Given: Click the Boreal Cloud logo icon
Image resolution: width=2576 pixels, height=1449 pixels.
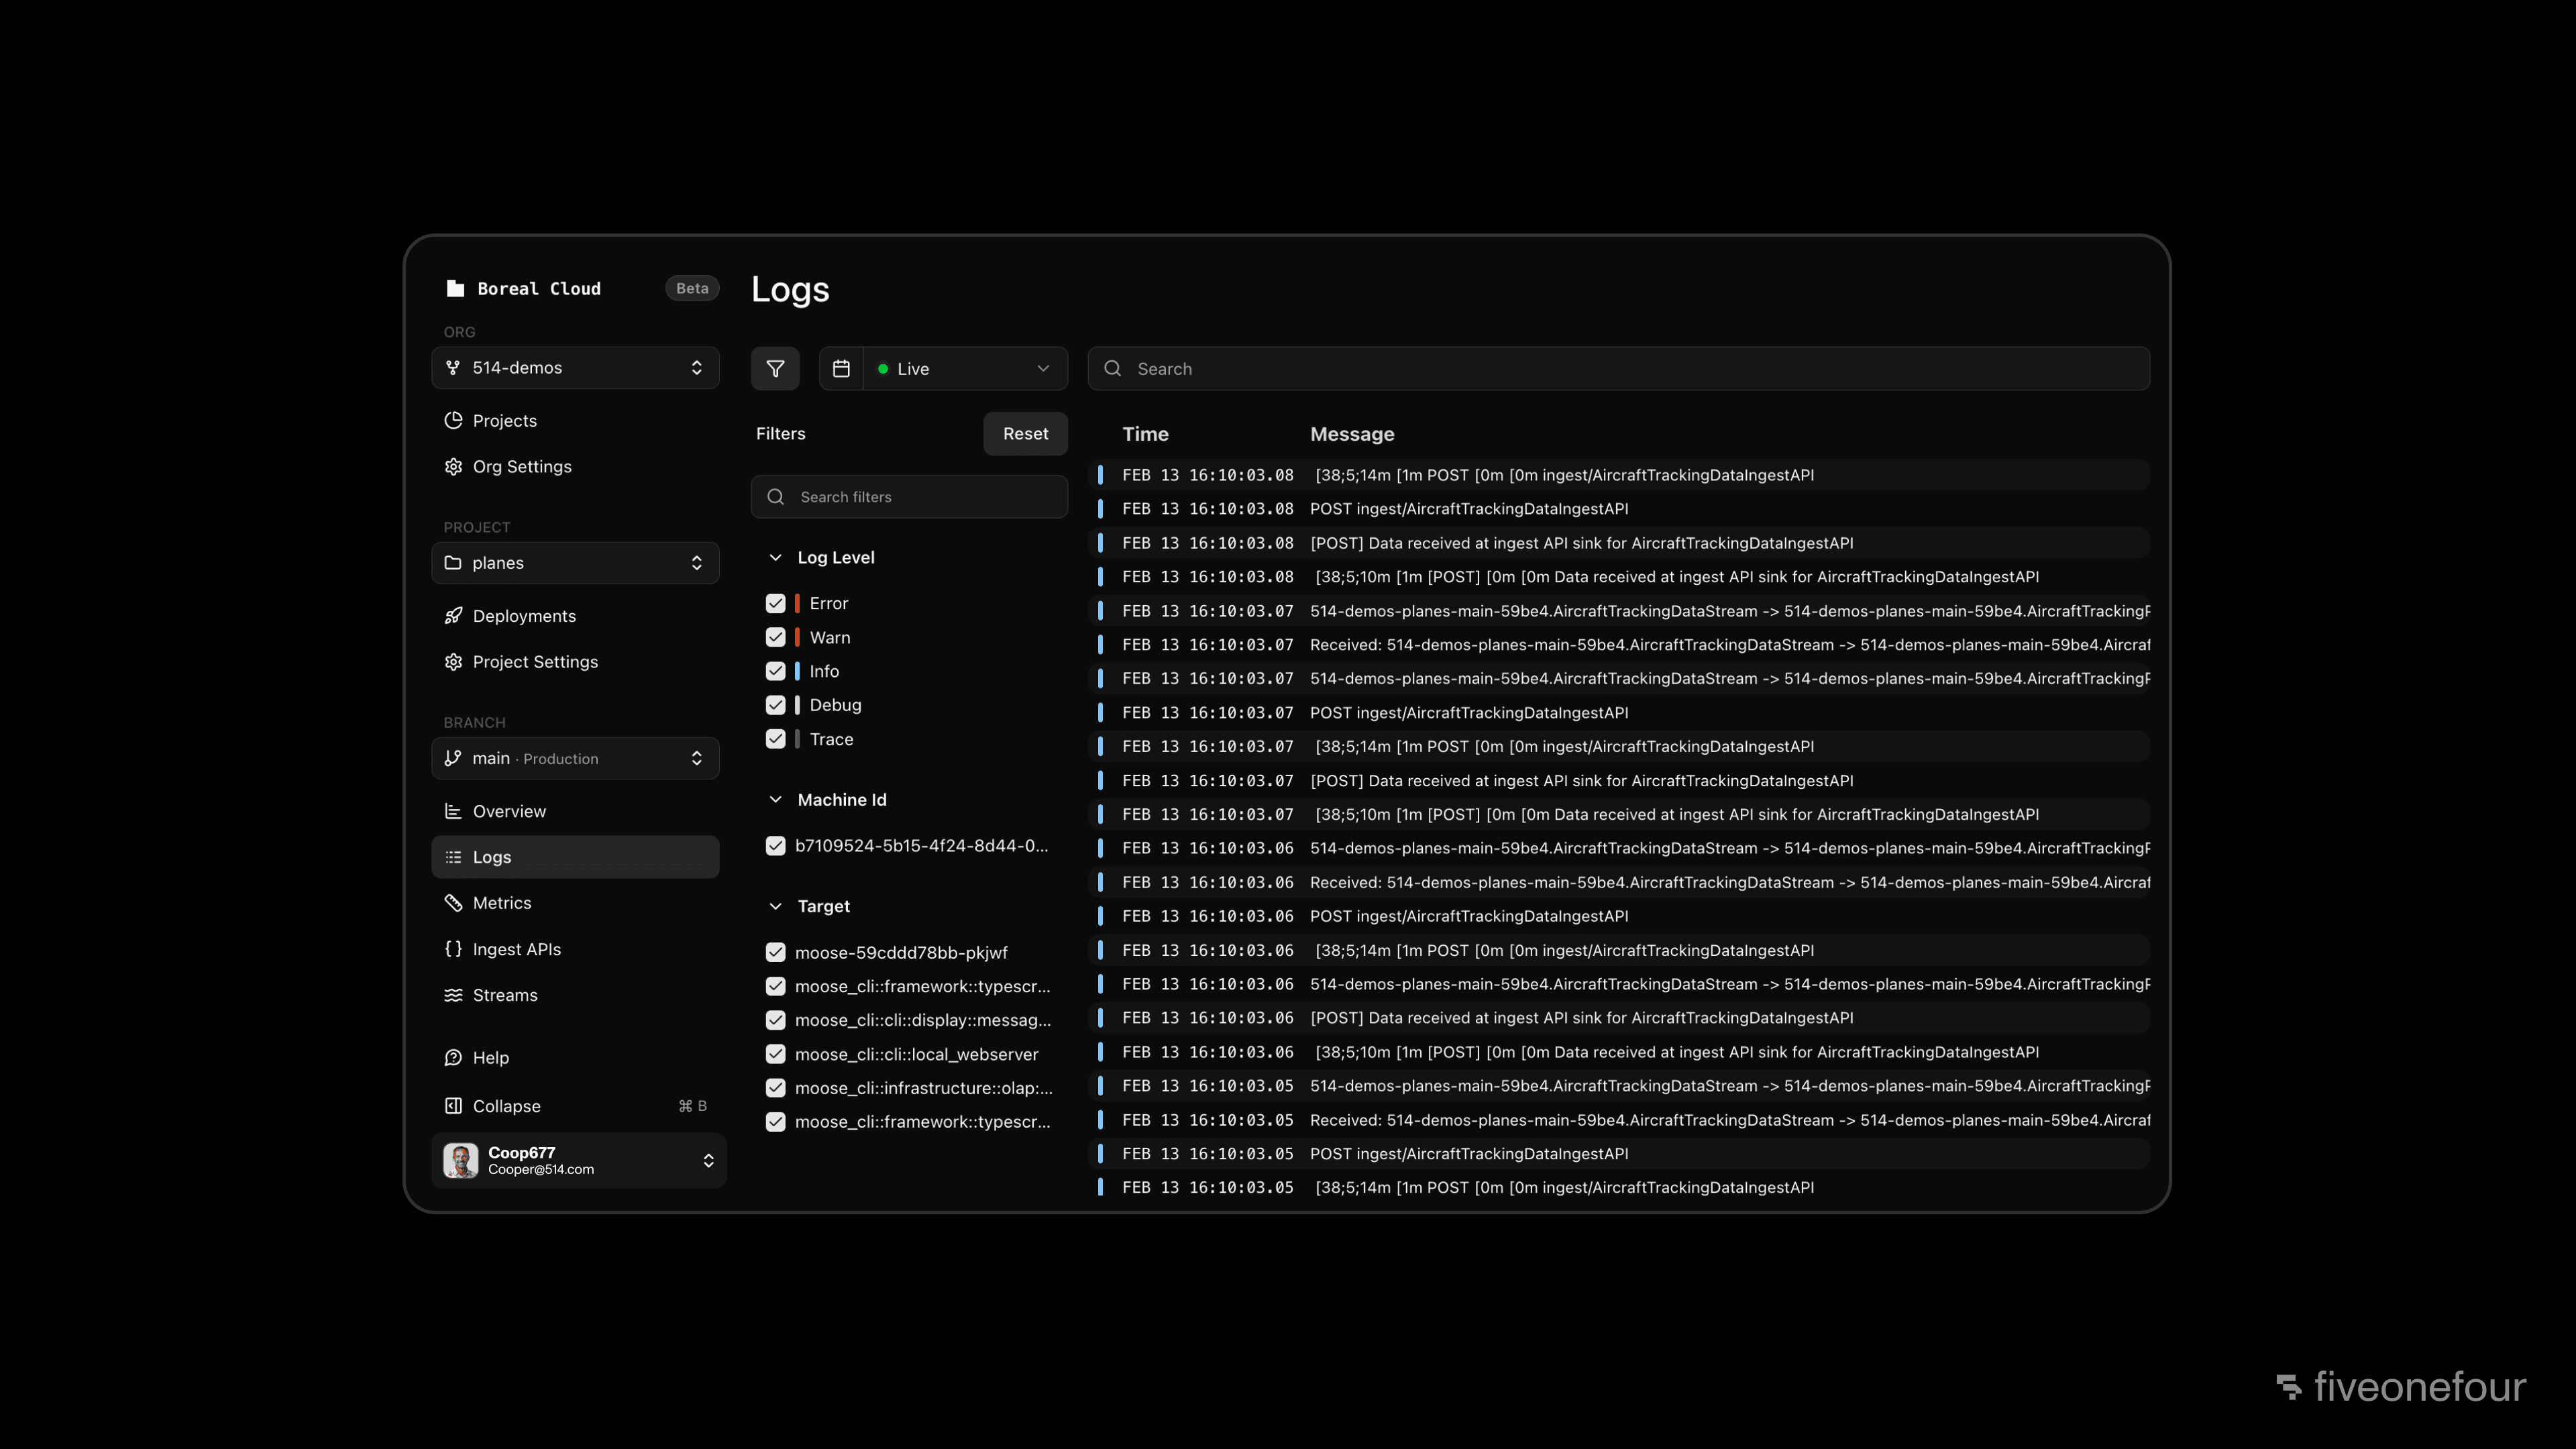Looking at the screenshot, I should [455, 288].
